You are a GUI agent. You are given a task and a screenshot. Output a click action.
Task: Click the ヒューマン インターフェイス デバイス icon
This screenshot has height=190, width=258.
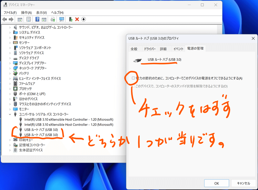(x=15, y=78)
